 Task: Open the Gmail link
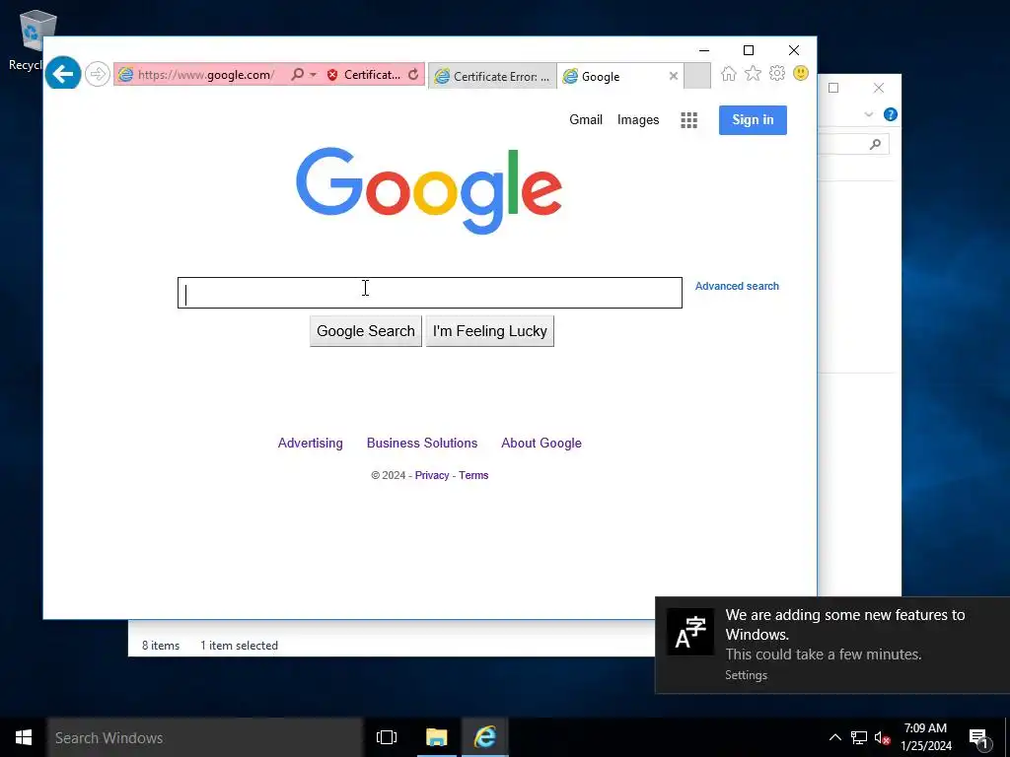coord(586,119)
